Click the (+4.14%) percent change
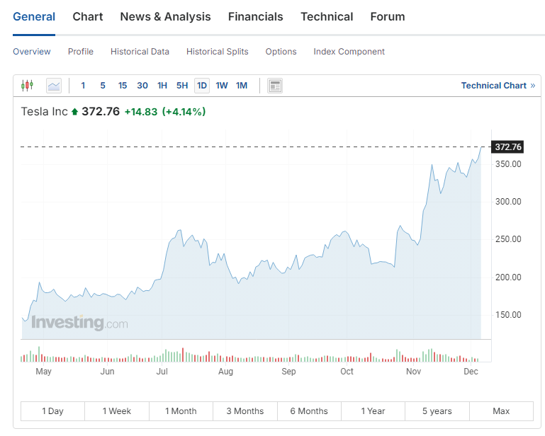The width and height of the screenshot is (545, 436). [x=184, y=112]
